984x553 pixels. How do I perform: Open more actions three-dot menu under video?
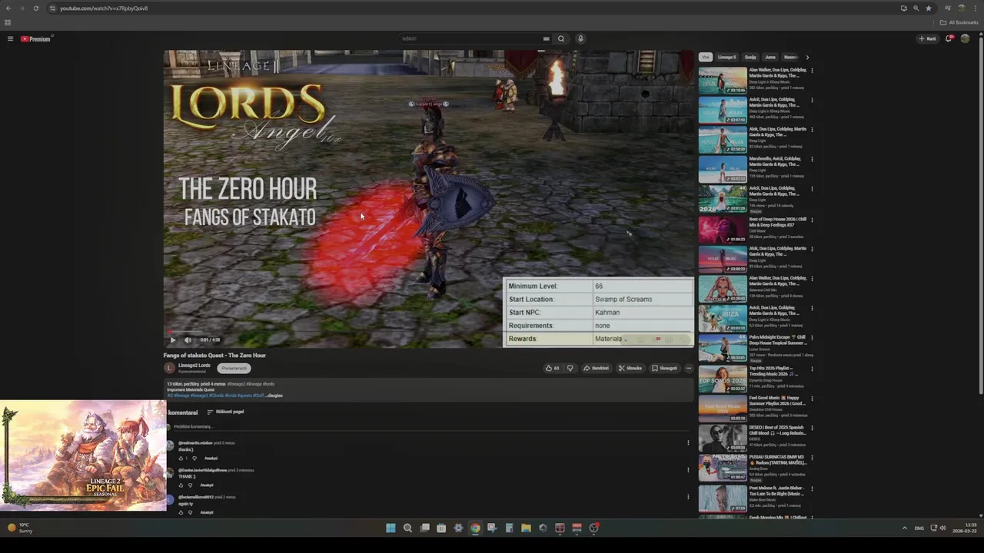tap(689, 368)
